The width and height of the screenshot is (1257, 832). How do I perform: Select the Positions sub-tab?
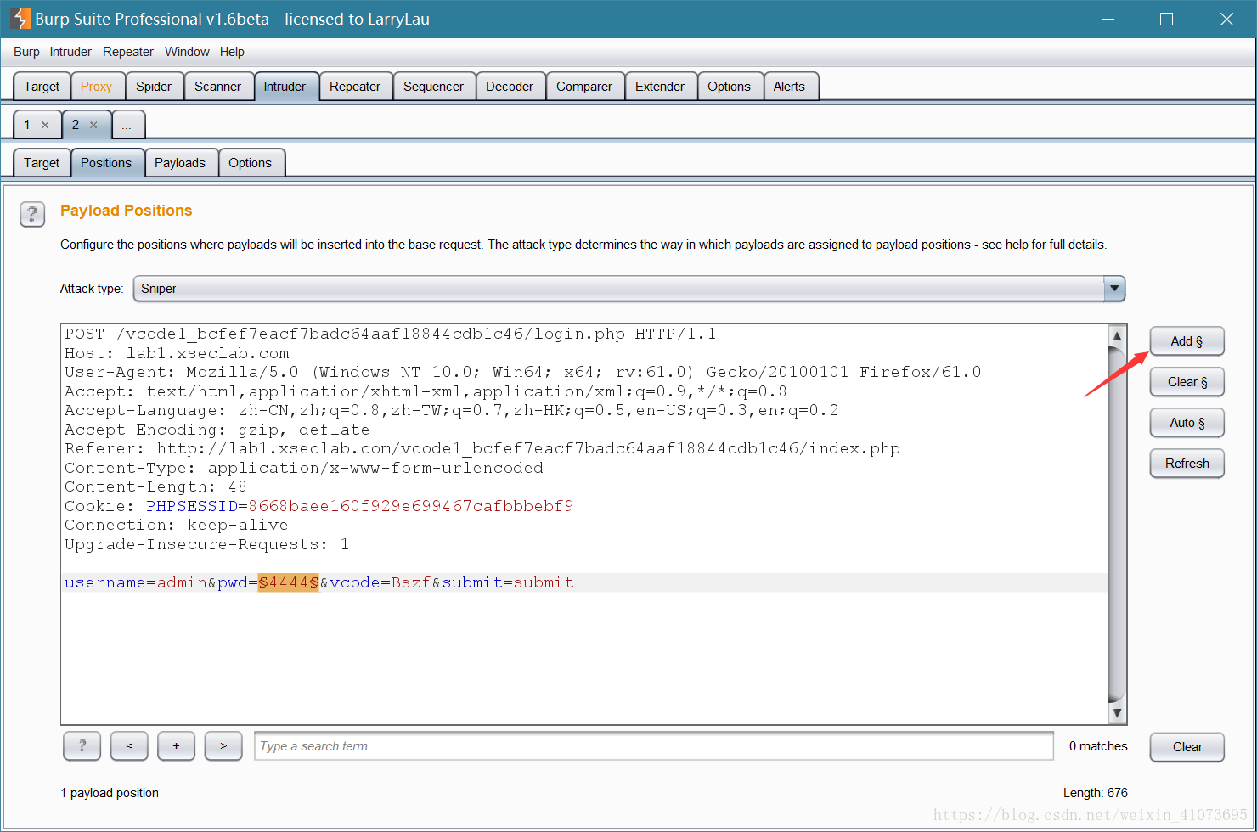pyautogui.click(x=106, y=163)
